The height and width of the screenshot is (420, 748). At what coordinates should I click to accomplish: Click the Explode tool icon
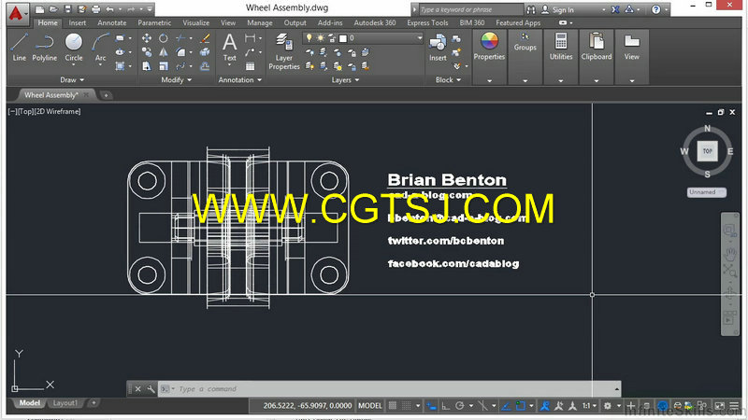(x=205, y=52)
